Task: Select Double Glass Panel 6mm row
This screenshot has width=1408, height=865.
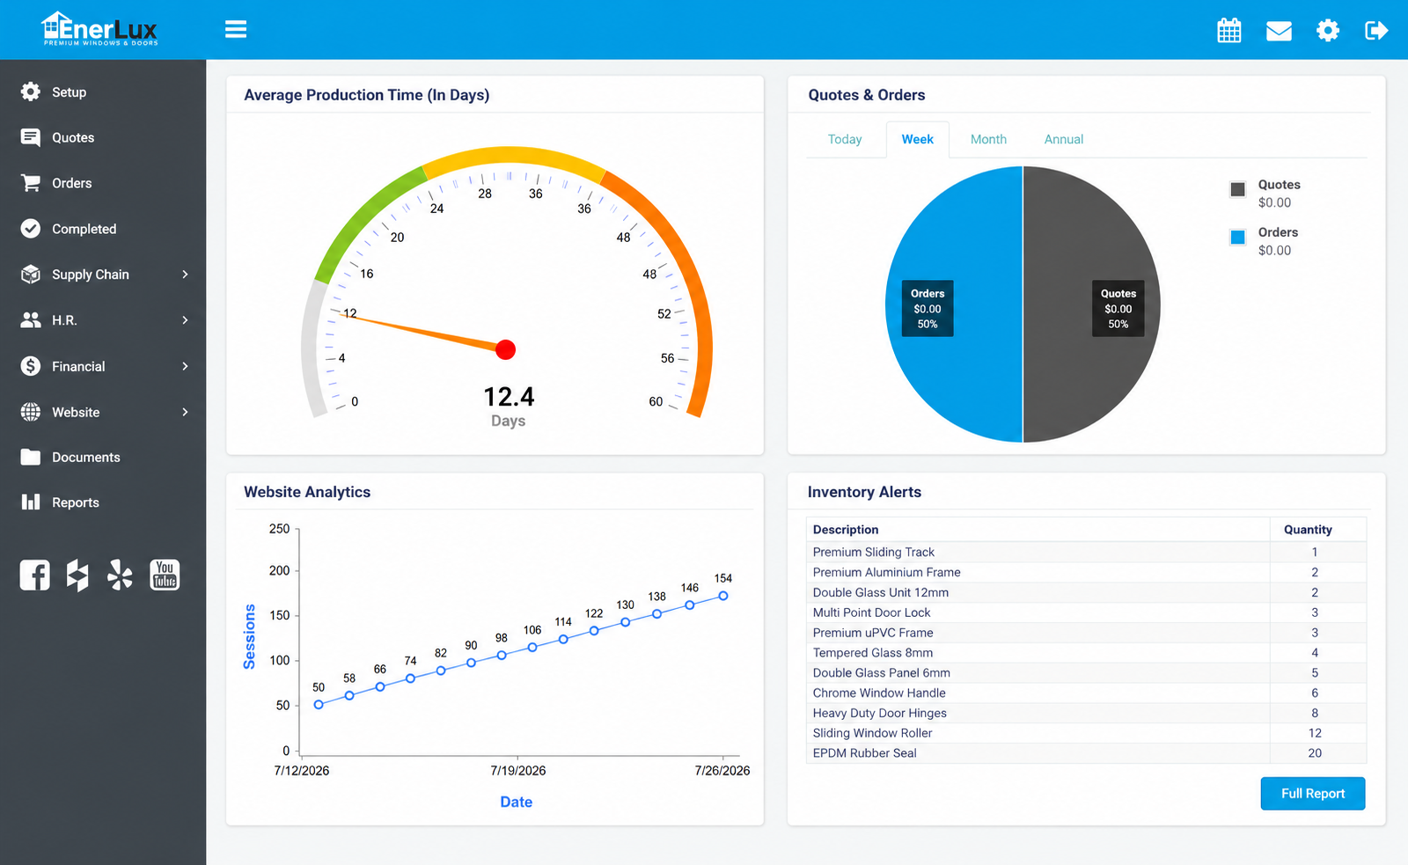Action: pyautogui.click(x=1086, y=673)
